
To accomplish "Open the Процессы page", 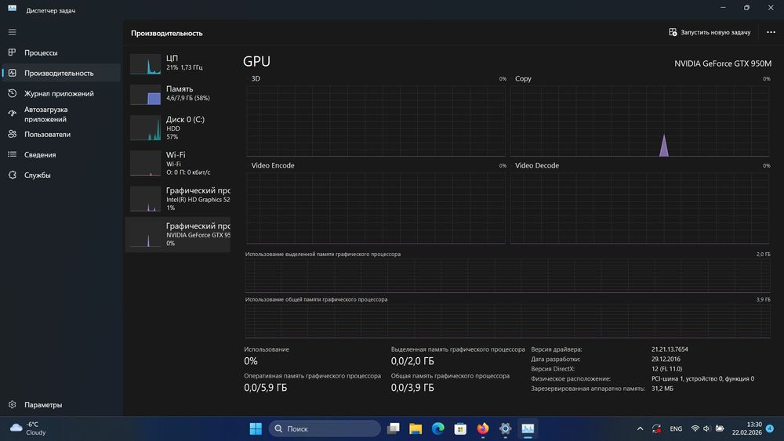I will pyautogui.click(x=61, y=52).
